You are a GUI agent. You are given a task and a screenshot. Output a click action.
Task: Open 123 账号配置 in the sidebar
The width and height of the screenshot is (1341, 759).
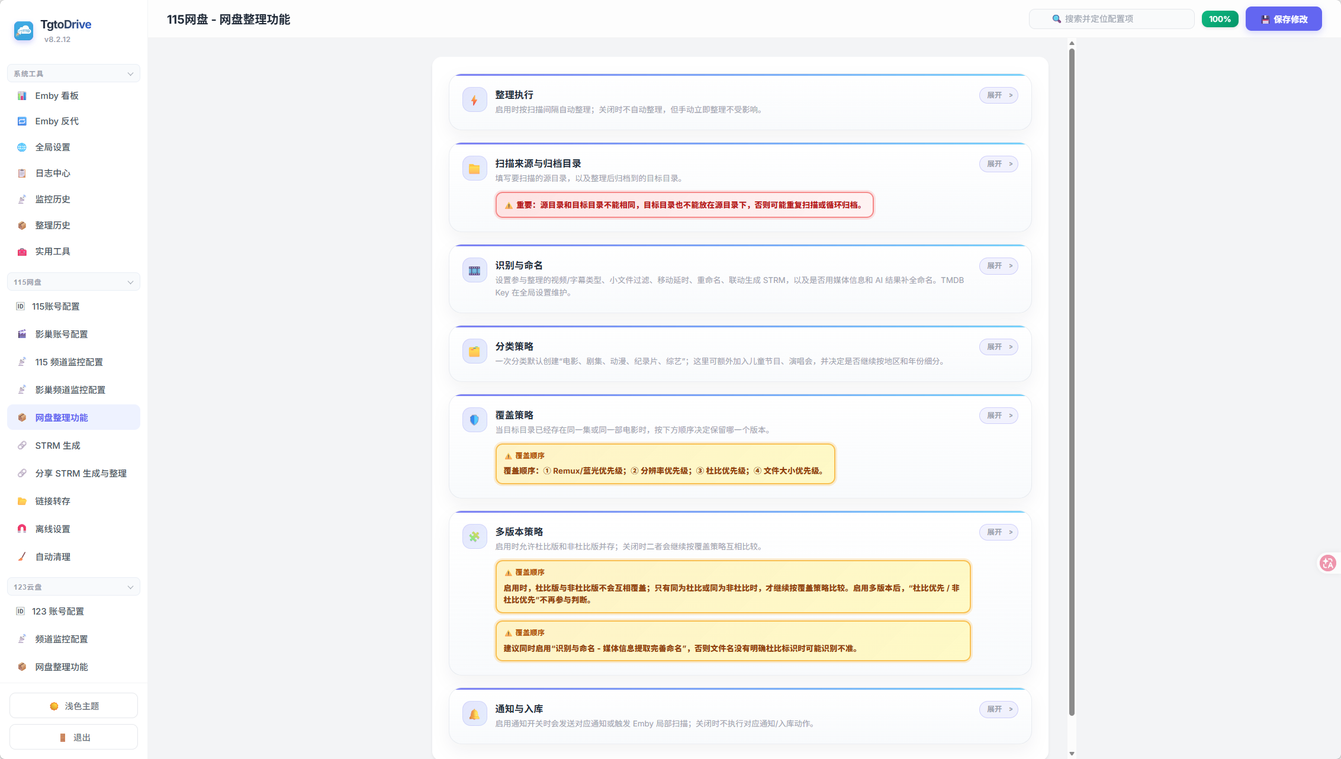tap(73, 612)
